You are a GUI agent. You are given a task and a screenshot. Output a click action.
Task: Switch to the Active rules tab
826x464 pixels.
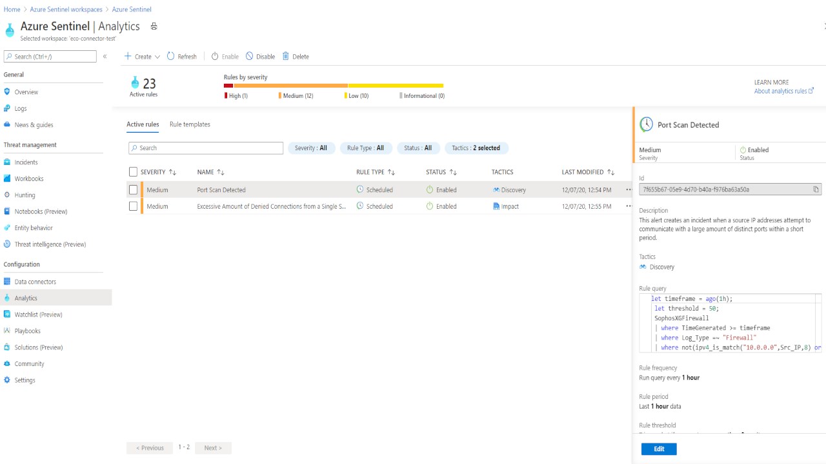tap(143, 124)
